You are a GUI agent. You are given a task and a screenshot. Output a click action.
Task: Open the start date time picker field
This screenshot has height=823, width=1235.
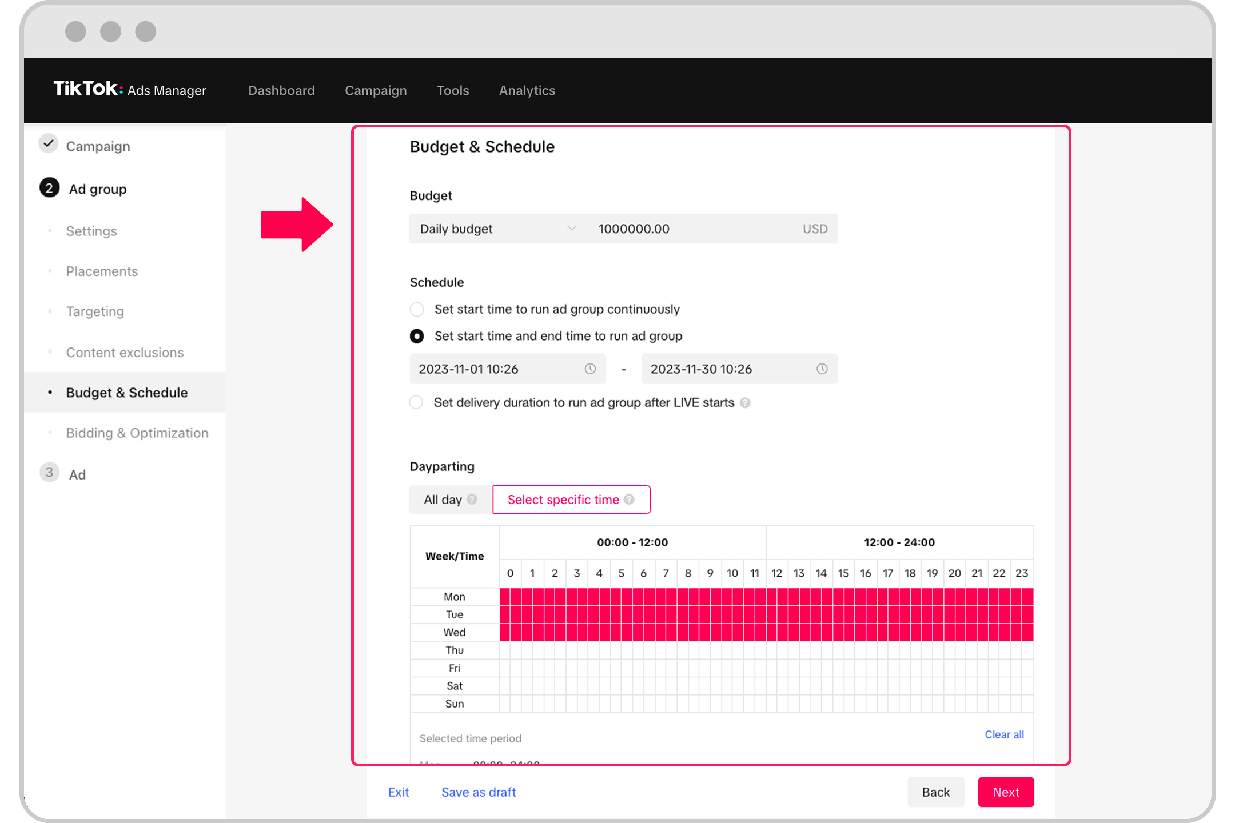pyautogui.click(x=497, y=369)
